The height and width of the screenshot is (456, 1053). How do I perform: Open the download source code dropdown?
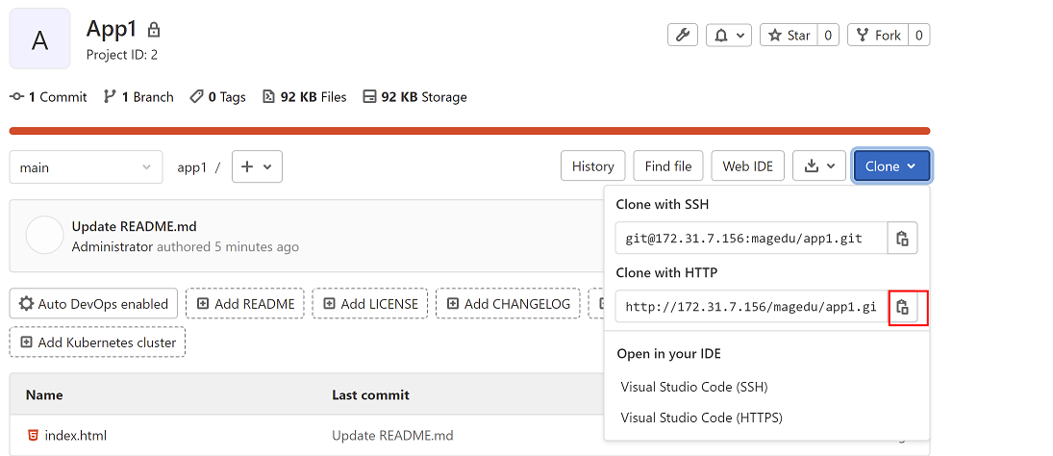(x=819, y=166)
